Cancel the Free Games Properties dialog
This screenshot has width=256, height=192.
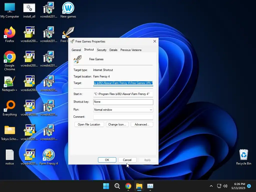coord(127,160)
